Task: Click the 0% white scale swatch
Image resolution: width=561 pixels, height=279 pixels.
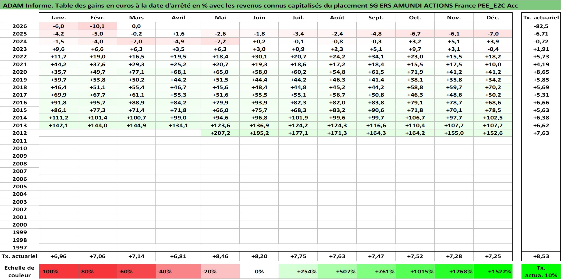Action: [259, 271]
